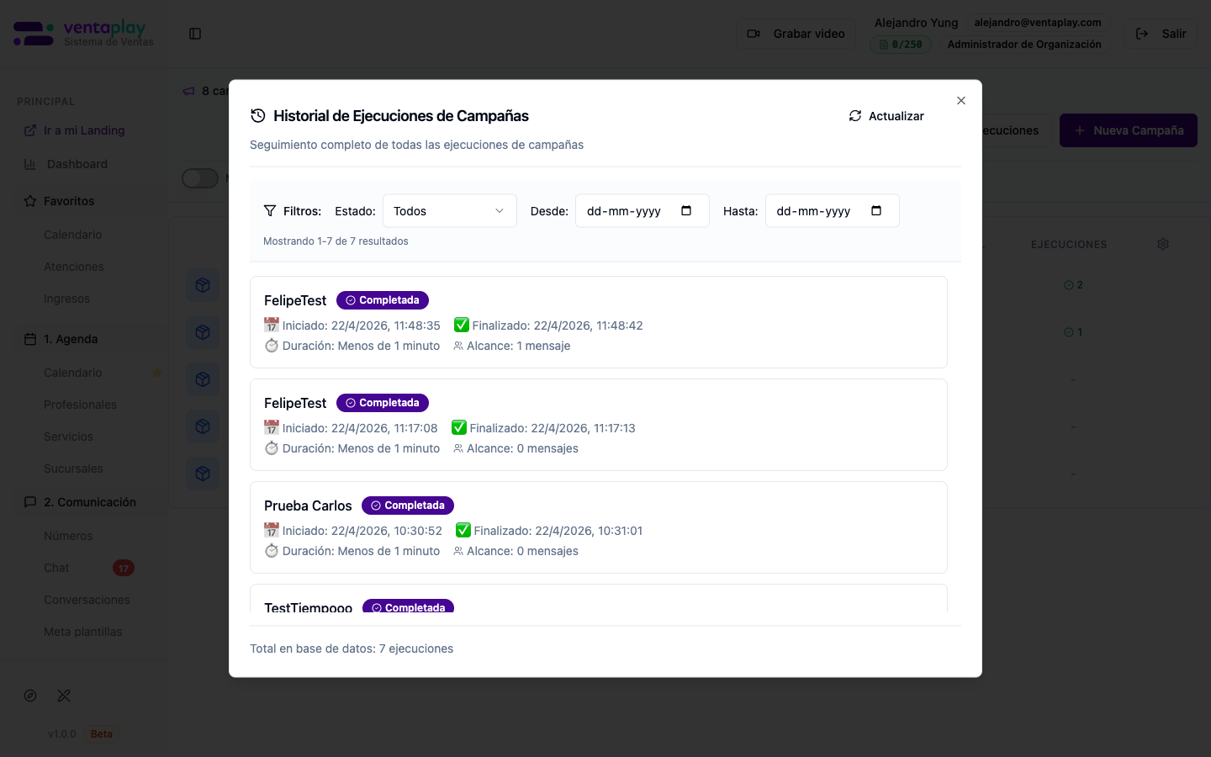
Task: Click the Salir logout button
Action: (1161, 34)
